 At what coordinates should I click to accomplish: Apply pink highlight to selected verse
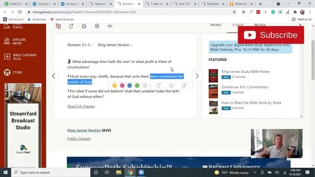pyautogui.click(x=122, y=86)
